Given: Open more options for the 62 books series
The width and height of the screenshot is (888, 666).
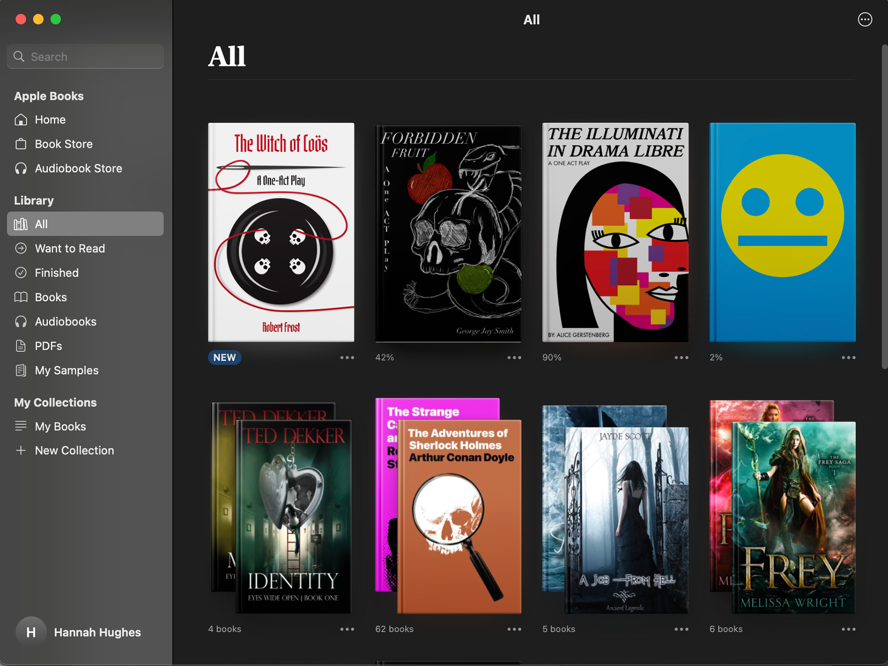Looking at the screenshot, I should tap(514, 629).
